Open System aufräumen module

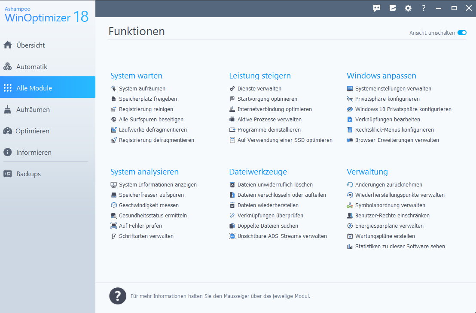tap(142, 89)
